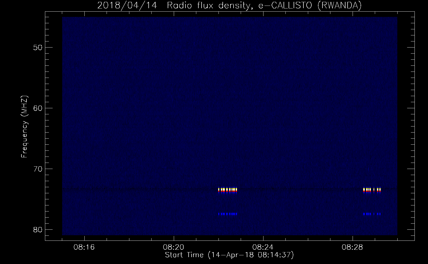The width and height of the screenshot is (428, 264).
Task: Click the left-axis 70 frequency label
Action: (38, 169)
